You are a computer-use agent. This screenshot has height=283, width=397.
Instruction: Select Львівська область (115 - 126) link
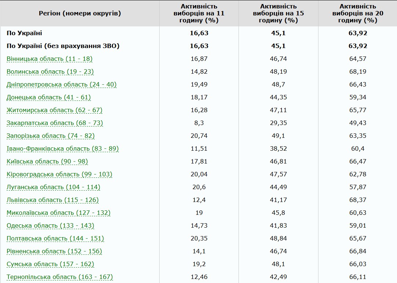pos(52,200)
